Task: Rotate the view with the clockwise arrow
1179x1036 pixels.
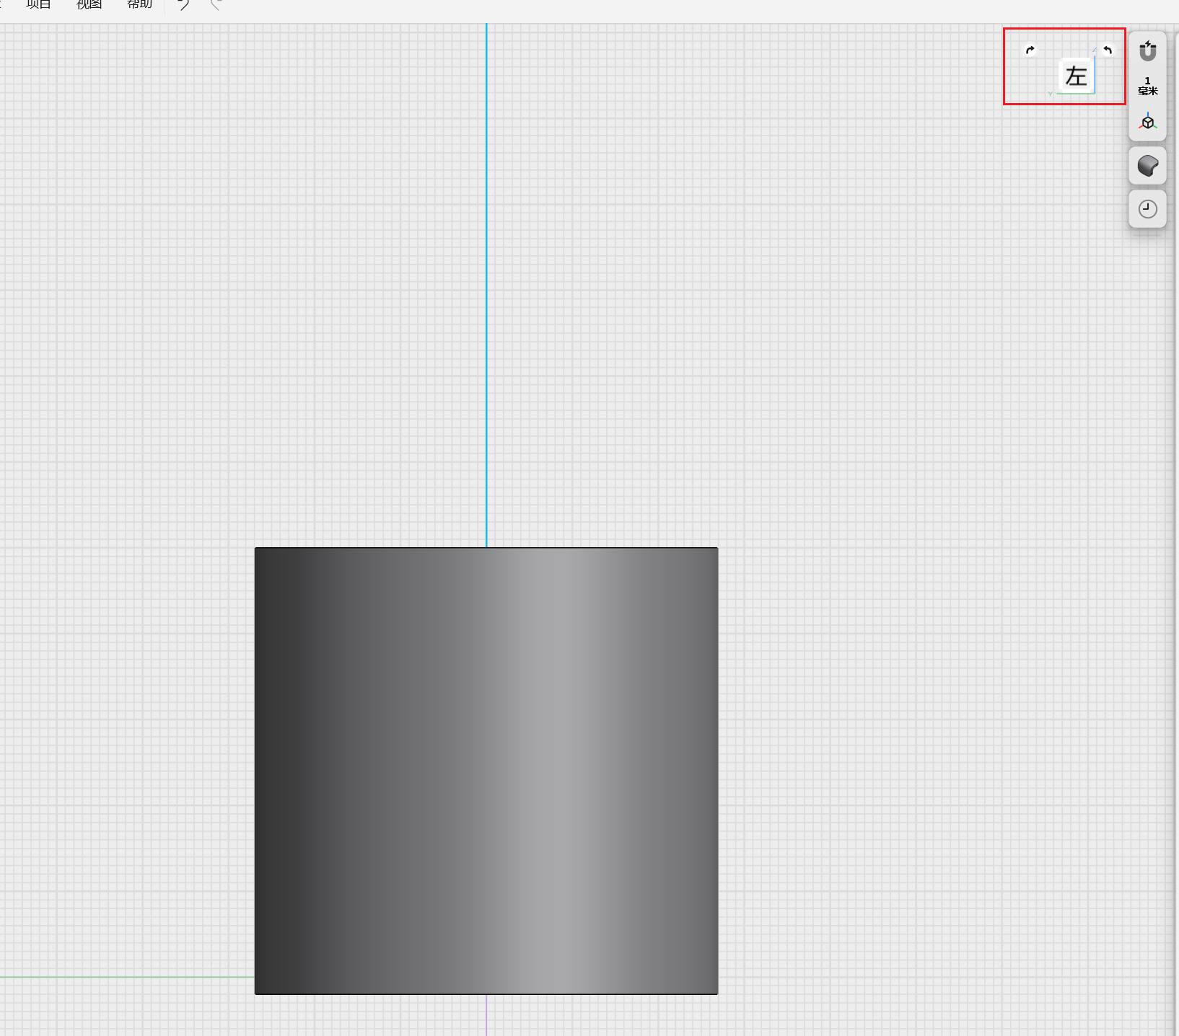Action: click(x=1030, y=50)
